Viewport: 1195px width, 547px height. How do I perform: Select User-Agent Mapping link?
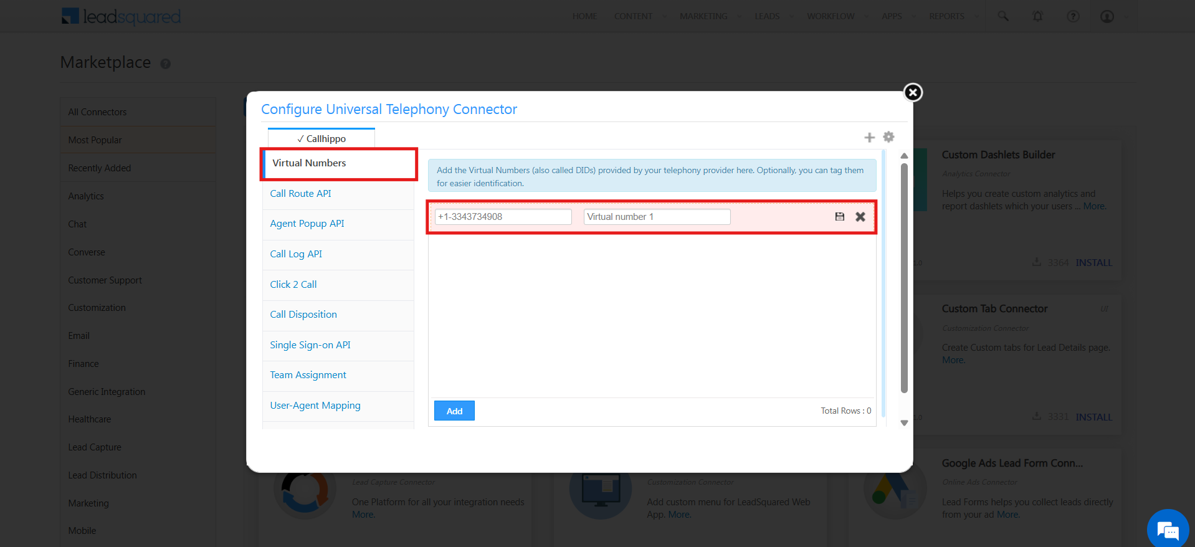pyautogui.click(x=315, y=406)
